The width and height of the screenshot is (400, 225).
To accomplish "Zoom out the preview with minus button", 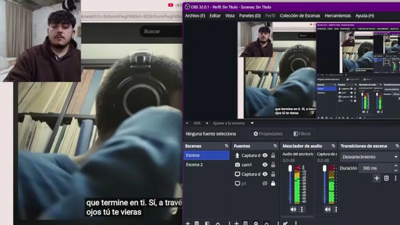I will click(x=187, y=123).
